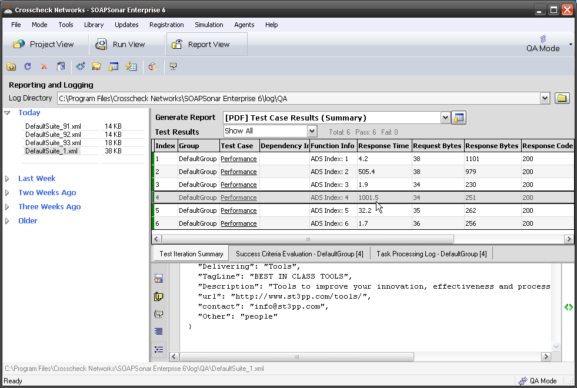Click the red X delete toolbar icon
This screenshot has width=577, height=388.
pos(44,66)
